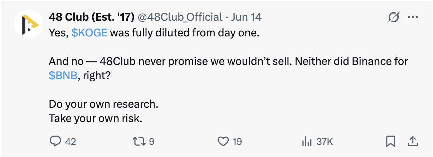Image resolution: width=433 pixels, height=157 pixels.
Task: Like the post with the heart icon
Action: click(x=223, y=142)
